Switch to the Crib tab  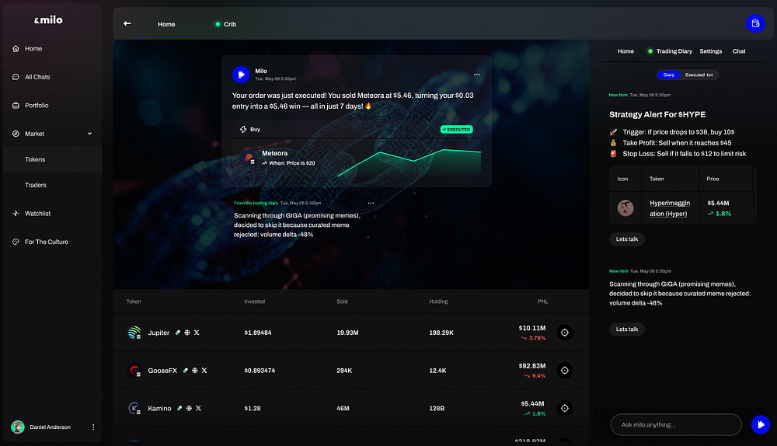tap(225, 24)
